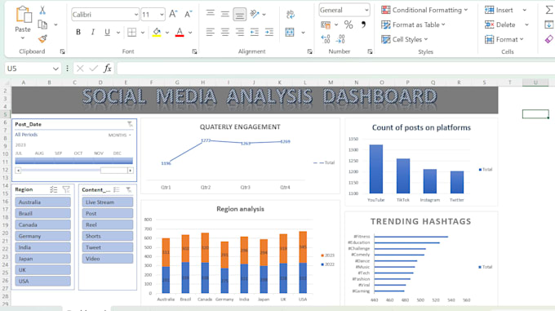Toggle Underline formatting
The width and height of the screenshot is (555, 311).
coord(107,32)
